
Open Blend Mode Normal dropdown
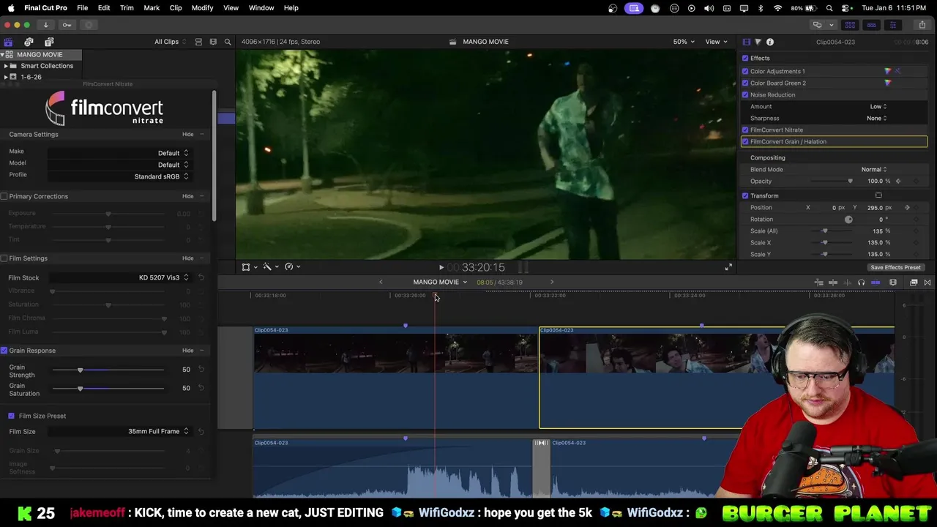pos(874,169)
